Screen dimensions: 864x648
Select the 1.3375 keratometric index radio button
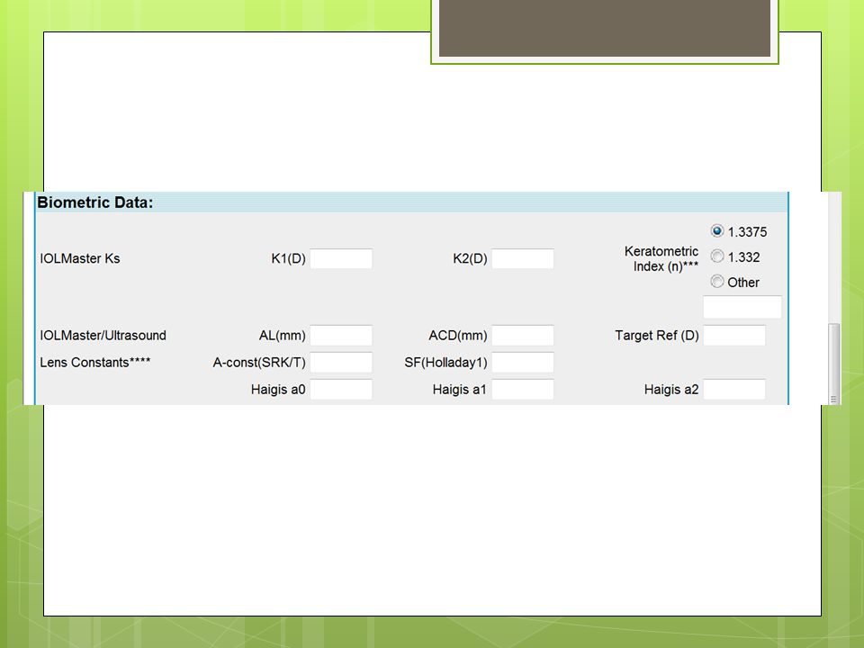tap(716, 231)
